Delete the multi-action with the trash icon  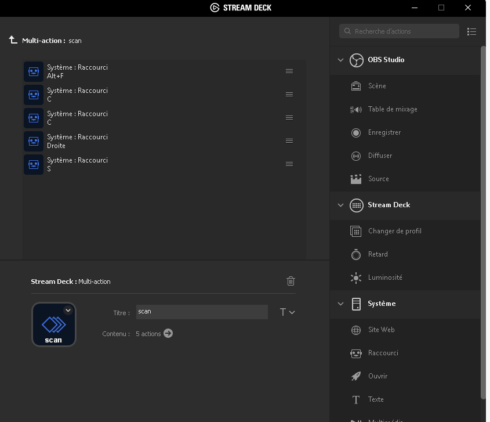click(291, 281)
